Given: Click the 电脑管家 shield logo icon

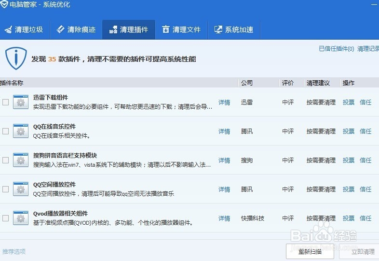Looking at the screenshot, I should click(x=4, y=4).
